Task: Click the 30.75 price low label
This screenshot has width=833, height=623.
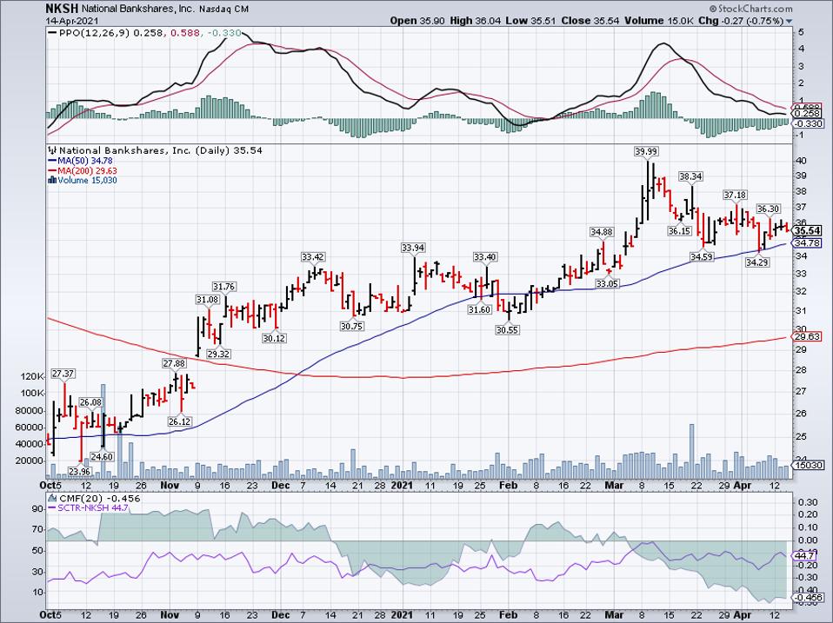Action: tap(351, 327)
